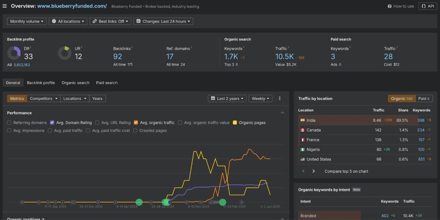Click the Backlinks info tooltip icon

[132, 47]
